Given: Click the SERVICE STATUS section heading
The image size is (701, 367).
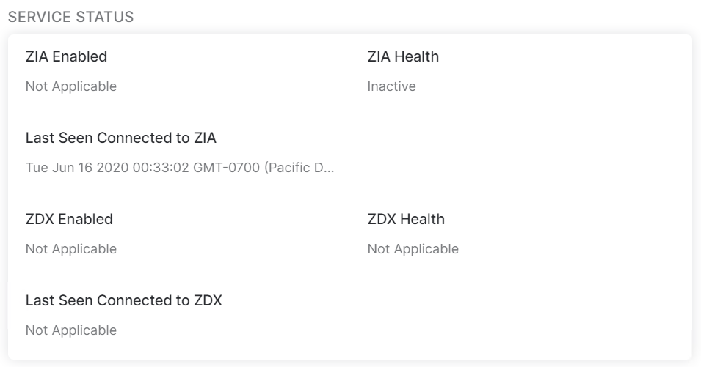Looking at the screenshot, I should 70,17.
